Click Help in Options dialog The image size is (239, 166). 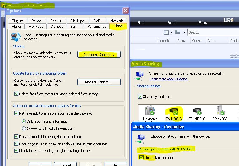coord(116,164)
